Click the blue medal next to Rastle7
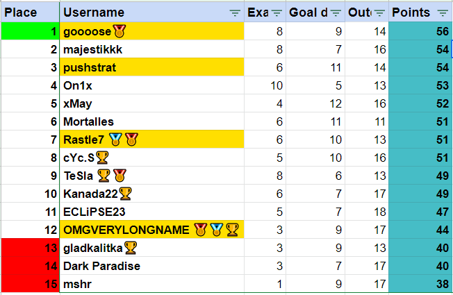Image resolution: width=453 pixels, height=295 pixels. (115, 140)
